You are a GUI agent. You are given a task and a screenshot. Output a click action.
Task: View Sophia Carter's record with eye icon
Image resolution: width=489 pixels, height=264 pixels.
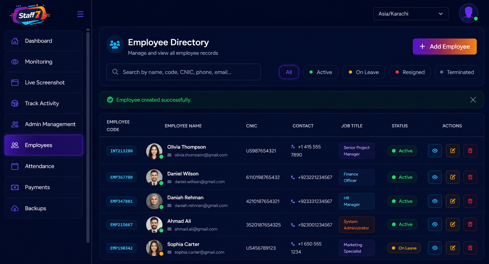coord(435,248)
